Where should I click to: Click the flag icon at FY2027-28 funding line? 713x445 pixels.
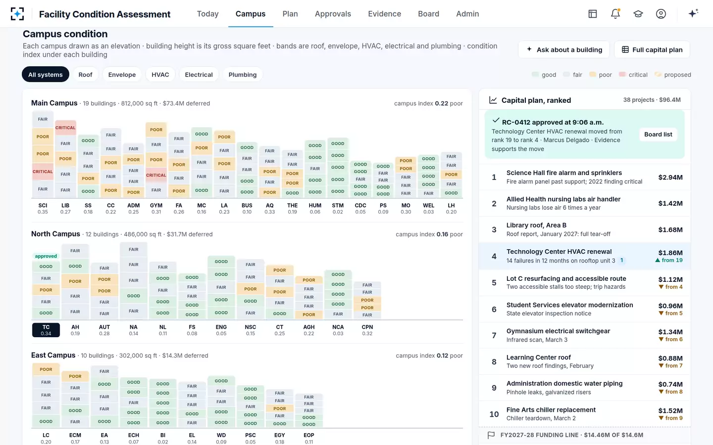point(491,435)
